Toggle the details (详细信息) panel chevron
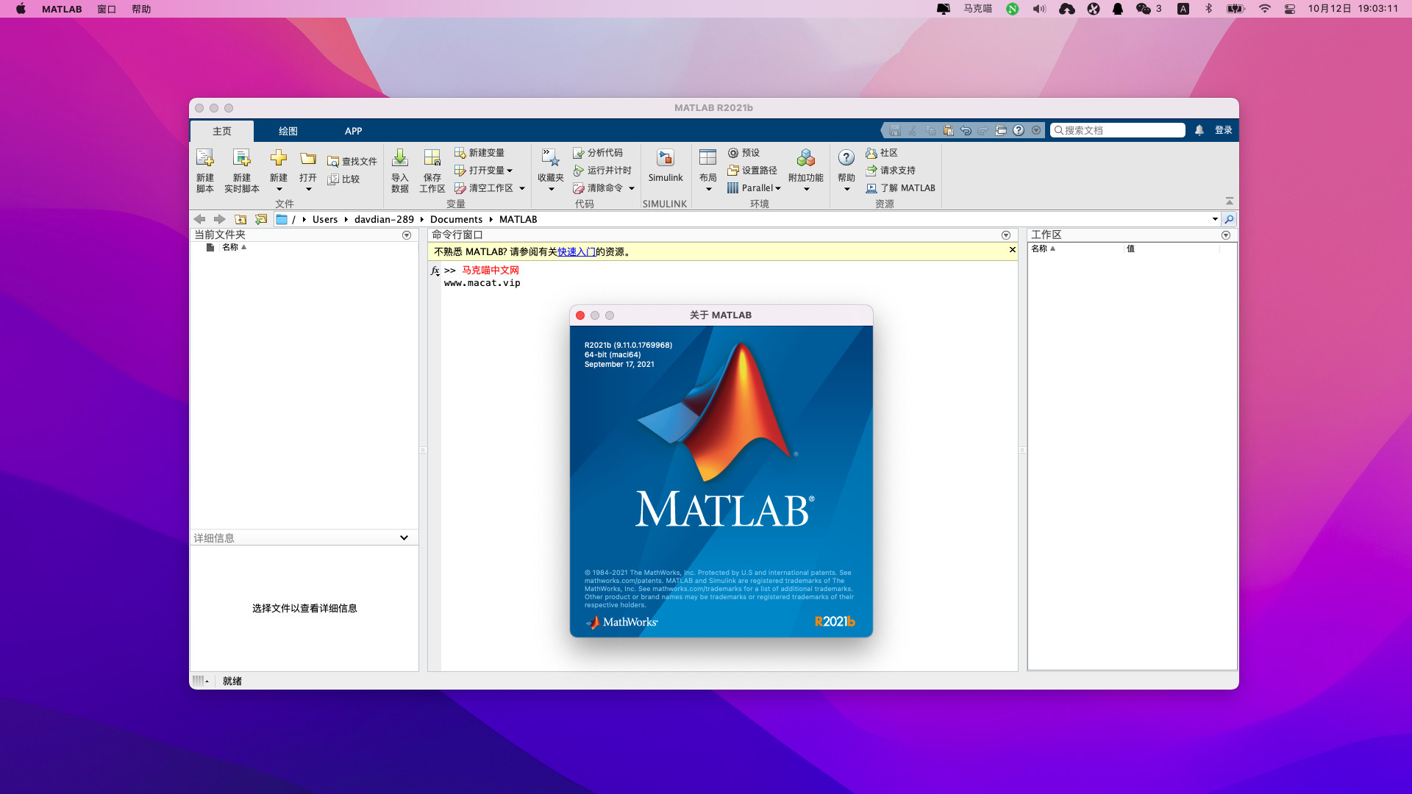The height and width of the screenshot is (794, 1412). point(404,537)
